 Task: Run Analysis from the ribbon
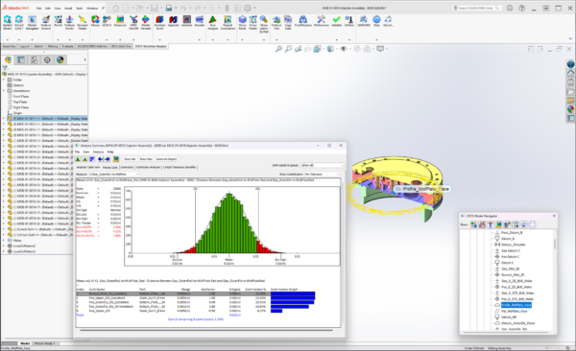[x=213, y=23]
